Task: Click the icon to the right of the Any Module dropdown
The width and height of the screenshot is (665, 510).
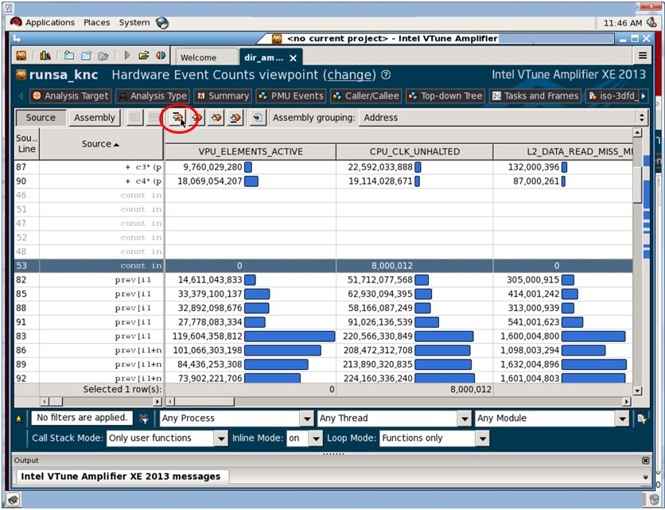Action: pyautogui.click(x=642, y=419)
